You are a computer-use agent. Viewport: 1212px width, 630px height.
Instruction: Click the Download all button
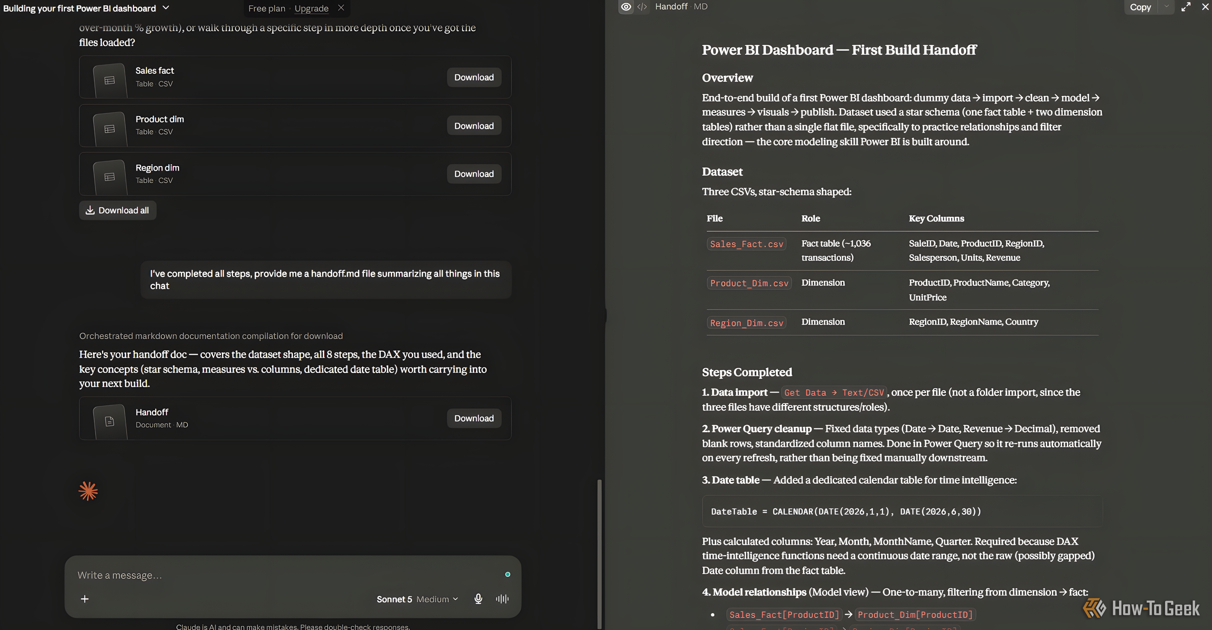coord(117,210)
